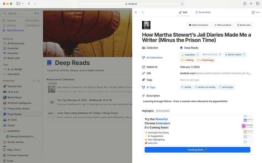Toggle the Inspiration AI collection chip
Viewport: 262px width, 163px height.
pos(190,55)
